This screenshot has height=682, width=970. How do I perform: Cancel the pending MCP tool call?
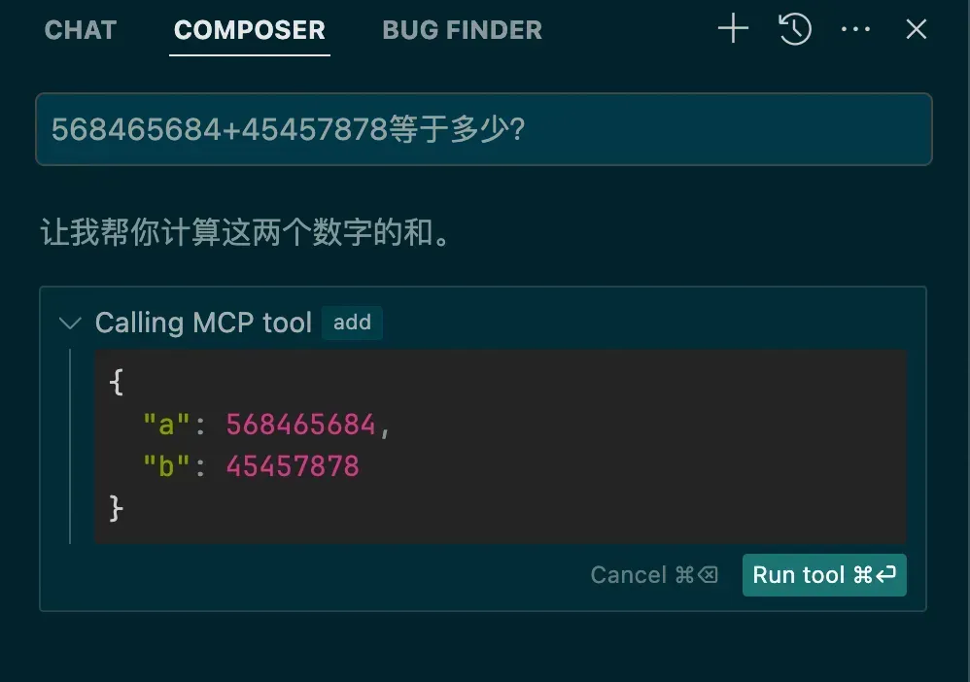coord(653,575)
